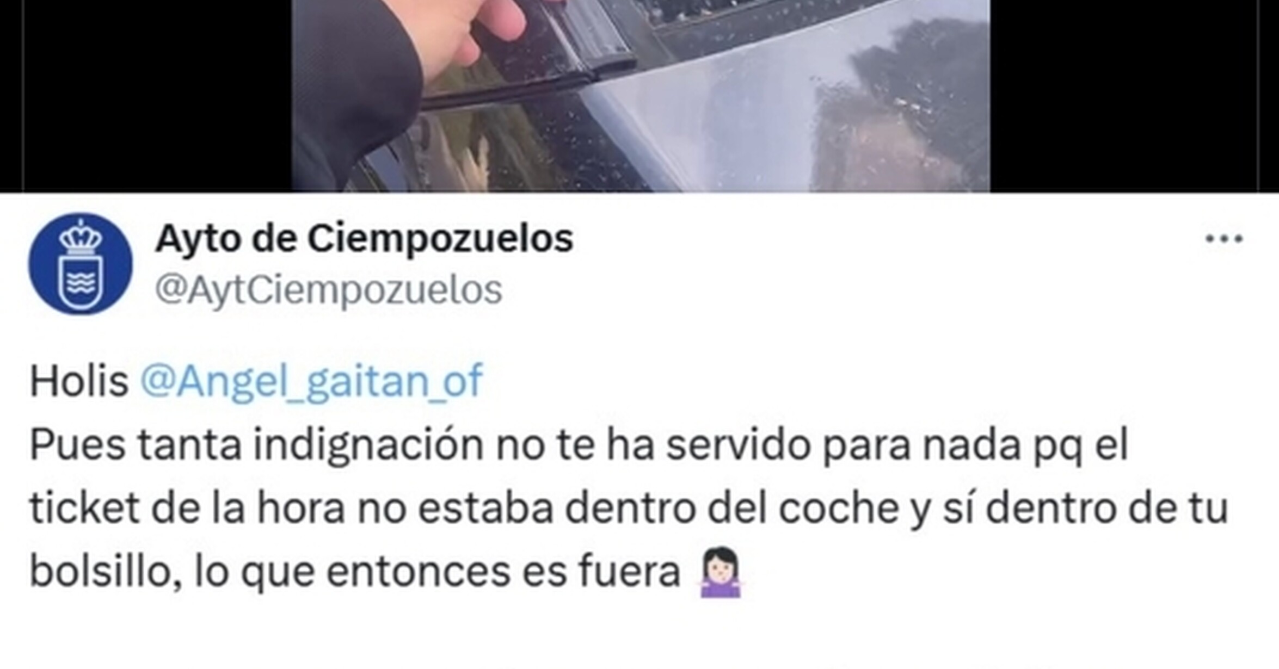Play the windshield video preview
The width and height of the screenshot is (1279, 669).
pos(641,96)
